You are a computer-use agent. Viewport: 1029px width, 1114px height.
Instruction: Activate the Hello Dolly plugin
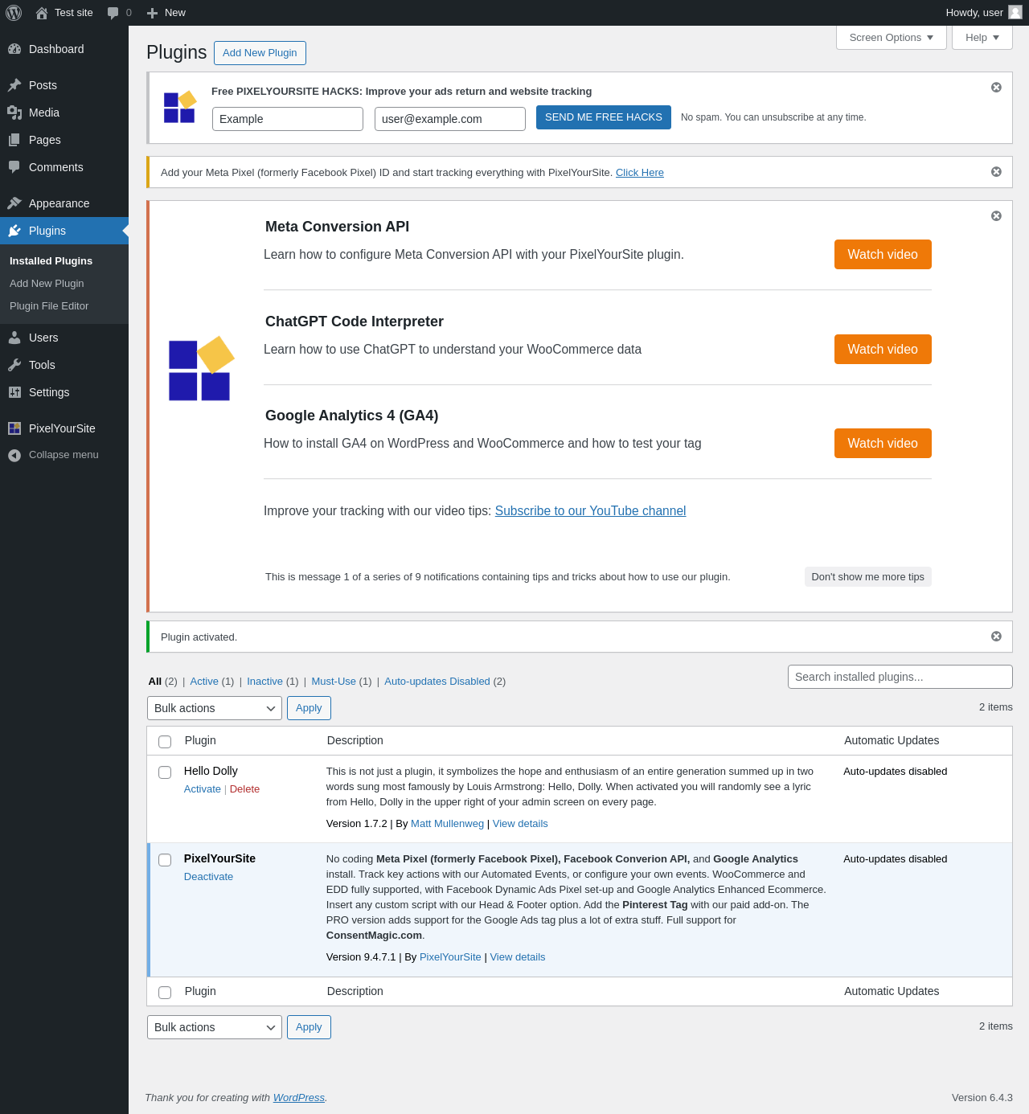point(203,789)
